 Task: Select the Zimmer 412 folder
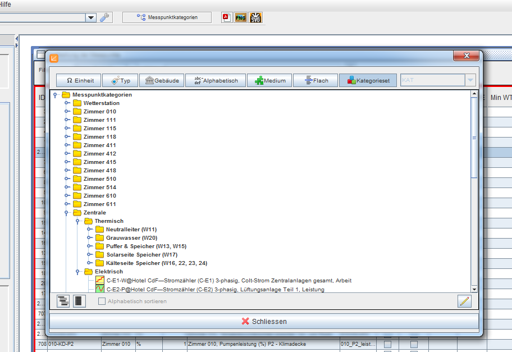coord(99,153)
